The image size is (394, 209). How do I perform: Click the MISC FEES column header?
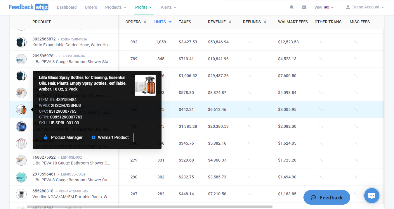(x=360, y=22)
